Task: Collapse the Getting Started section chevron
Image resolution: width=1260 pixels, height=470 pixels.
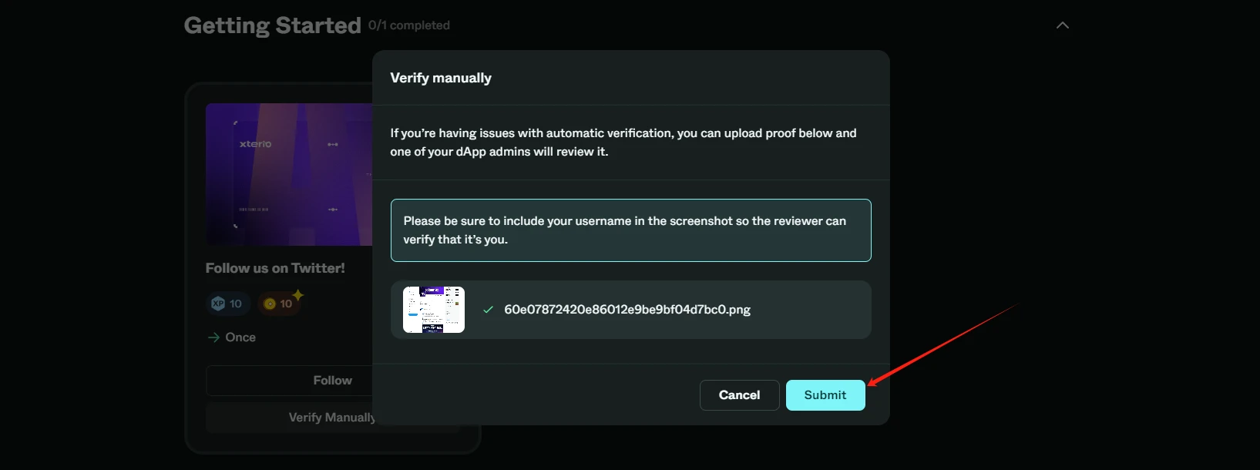Action: pos(1062,25)
